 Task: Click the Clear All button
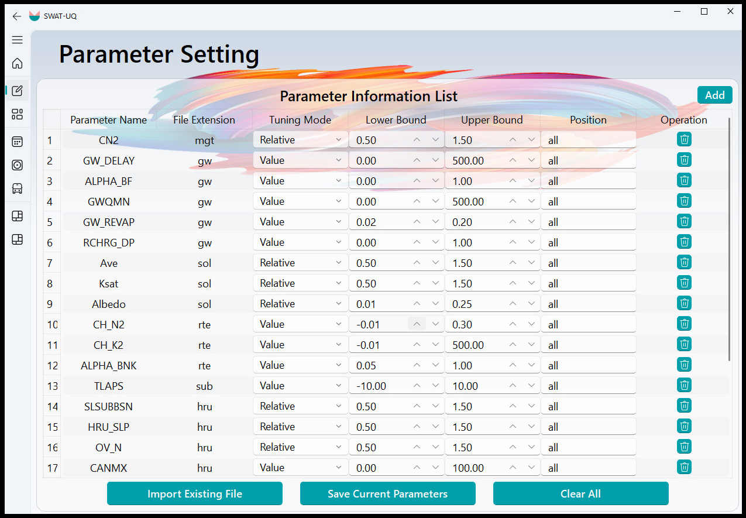tap(580, 493)
